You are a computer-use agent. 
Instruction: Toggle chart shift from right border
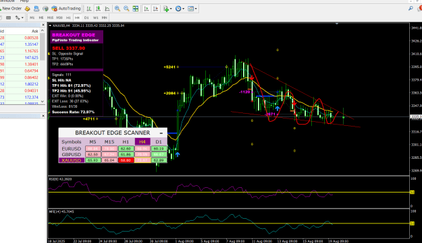pyautogui.click(x=155, y=9)
